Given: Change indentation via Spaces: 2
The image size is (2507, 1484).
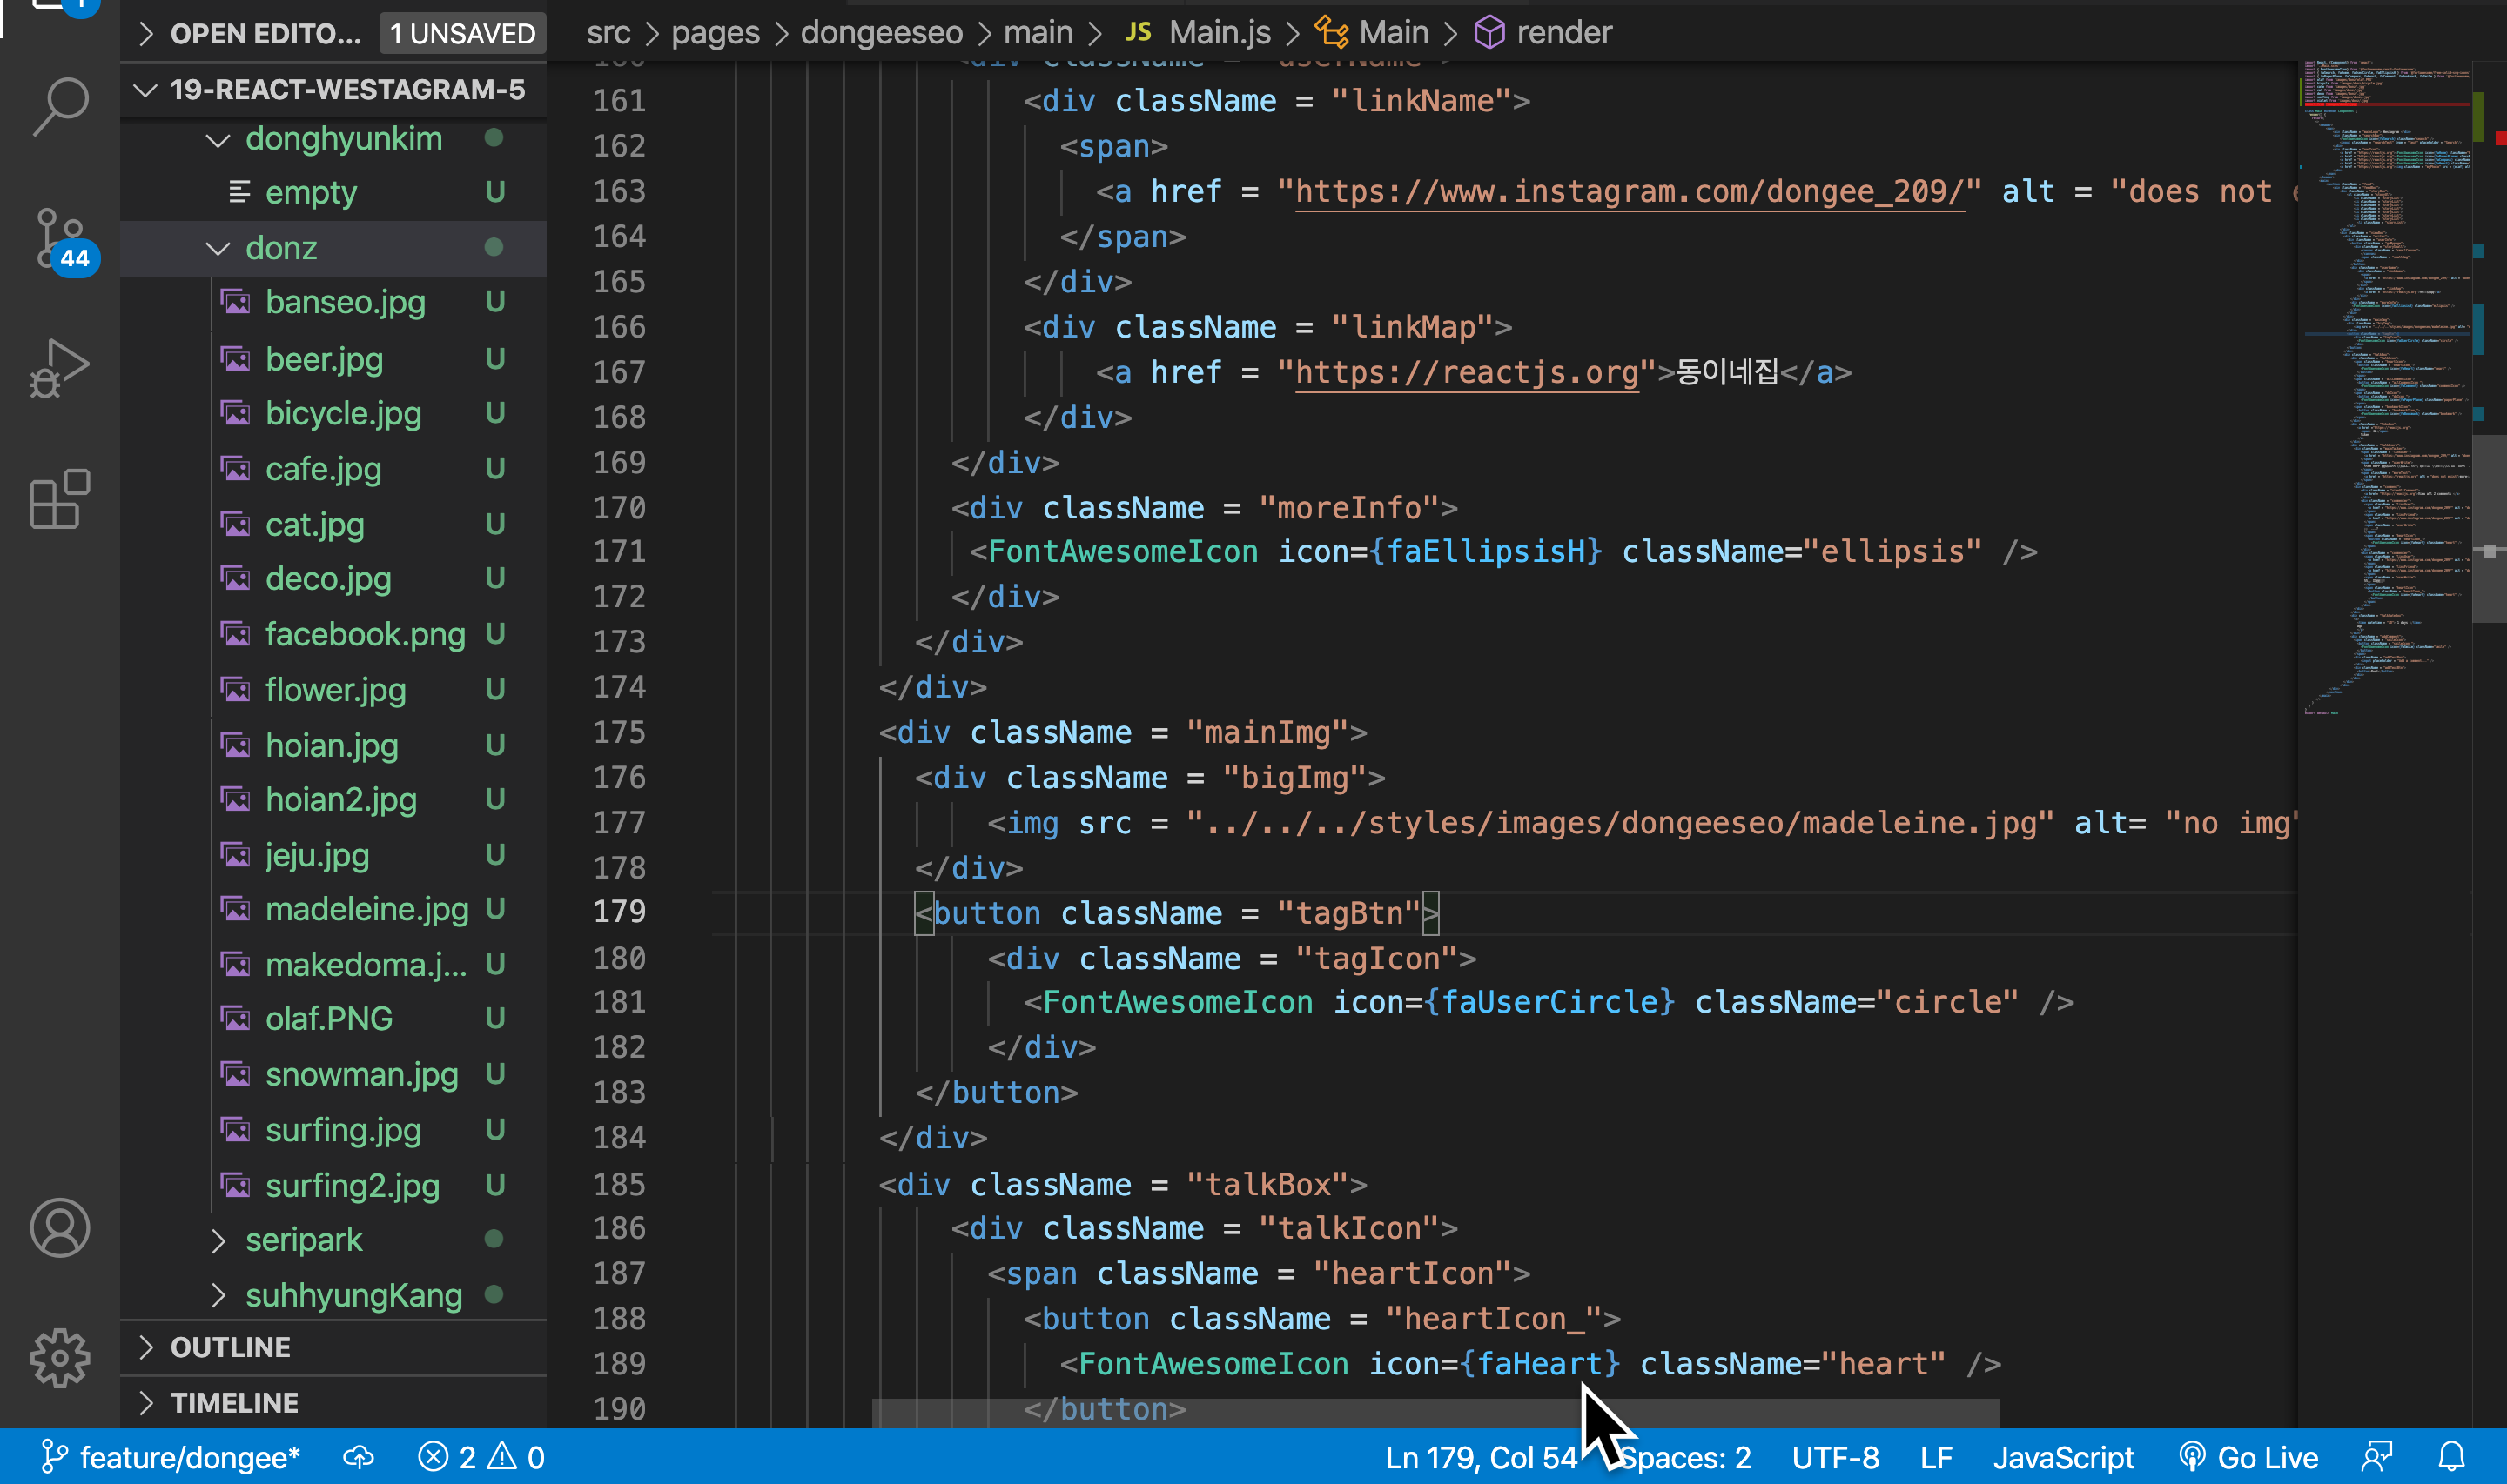Looking at the screenshot, I should point(1685,1457).
